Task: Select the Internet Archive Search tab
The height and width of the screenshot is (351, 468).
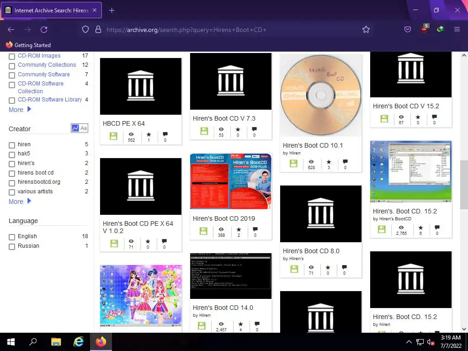Action: (52, 10)
